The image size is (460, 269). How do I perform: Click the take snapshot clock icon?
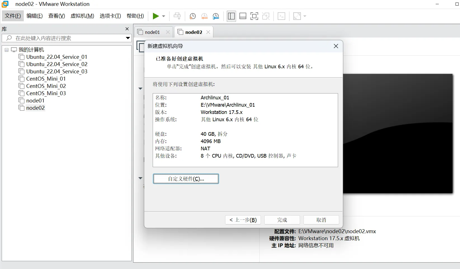coord(192,16)
